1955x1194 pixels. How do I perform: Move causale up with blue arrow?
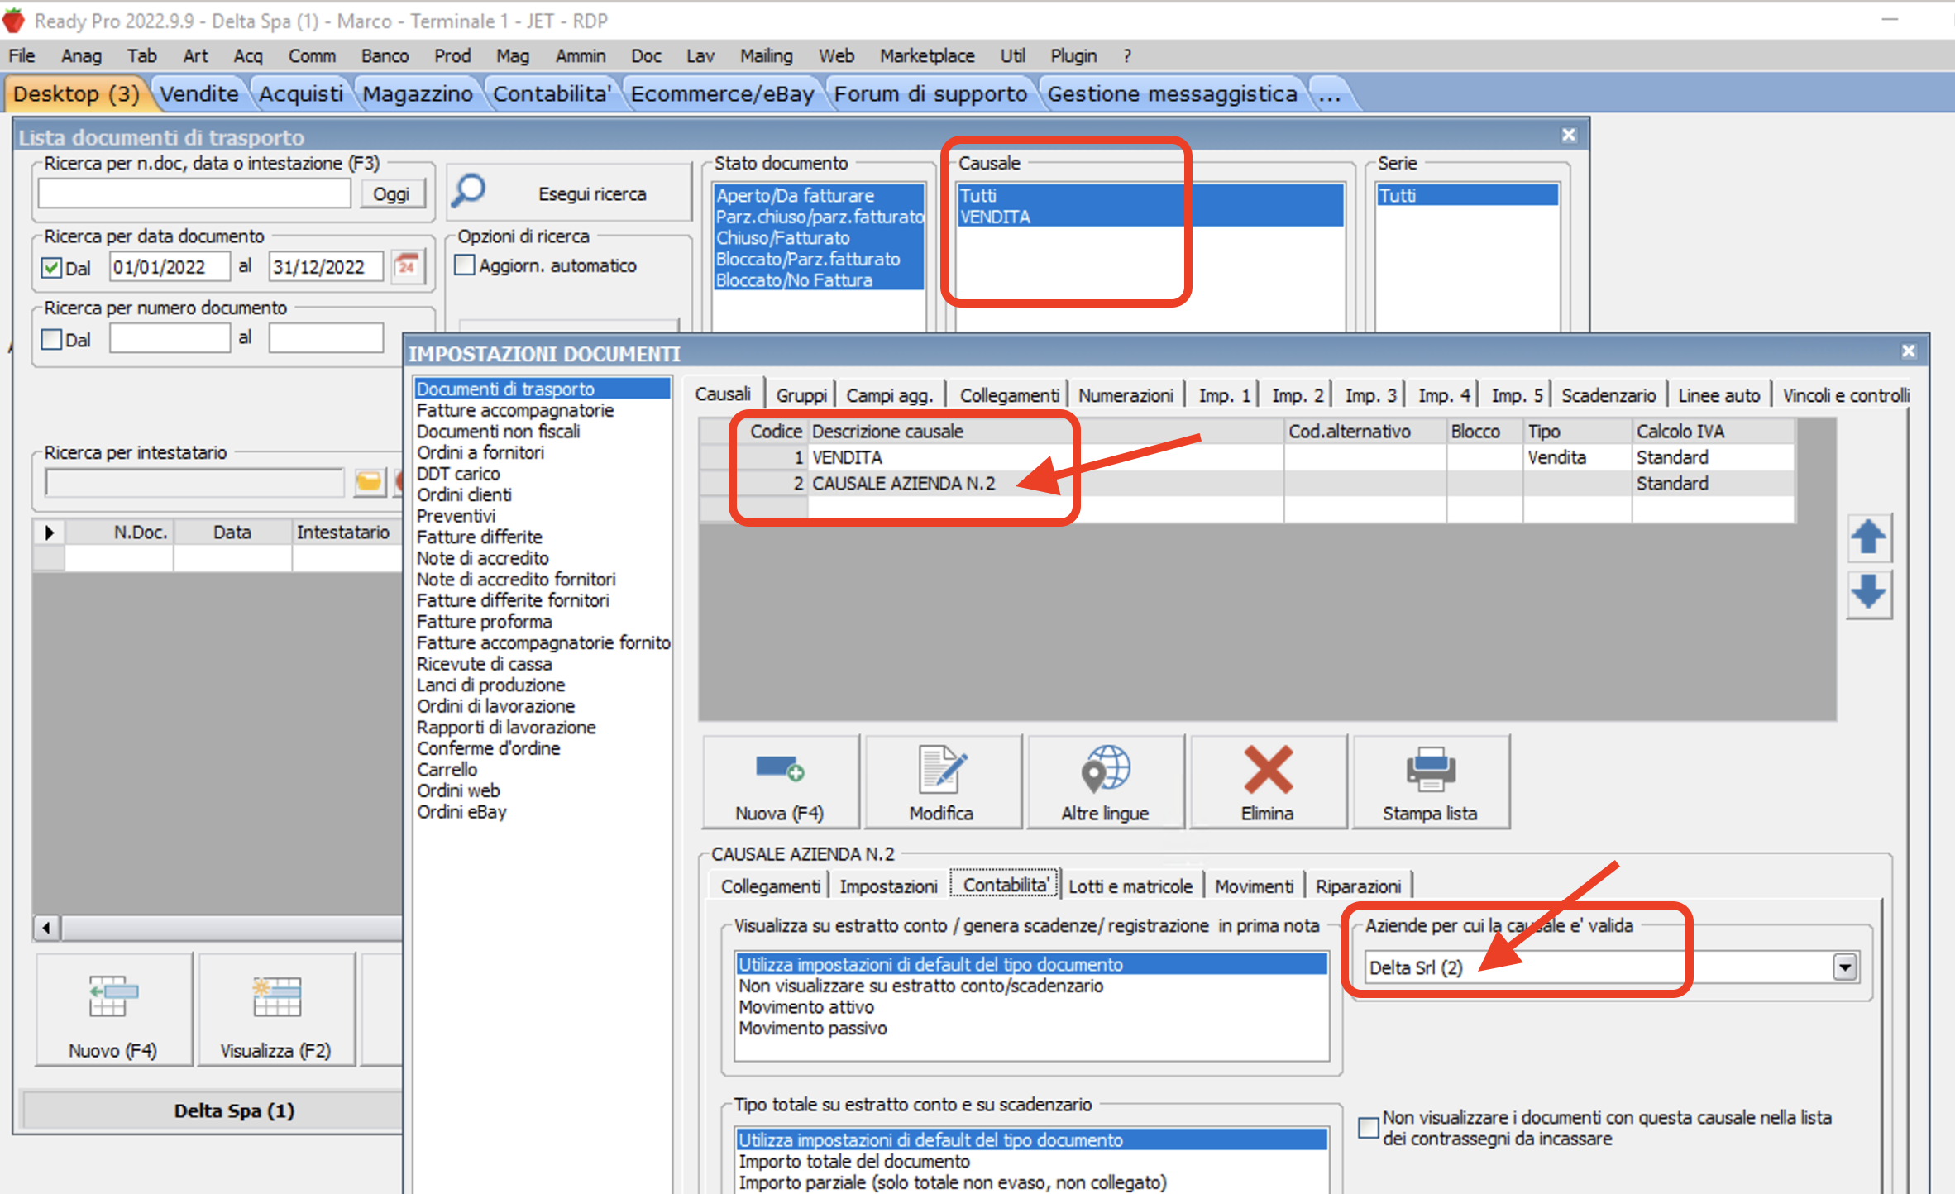point(1867,537)
